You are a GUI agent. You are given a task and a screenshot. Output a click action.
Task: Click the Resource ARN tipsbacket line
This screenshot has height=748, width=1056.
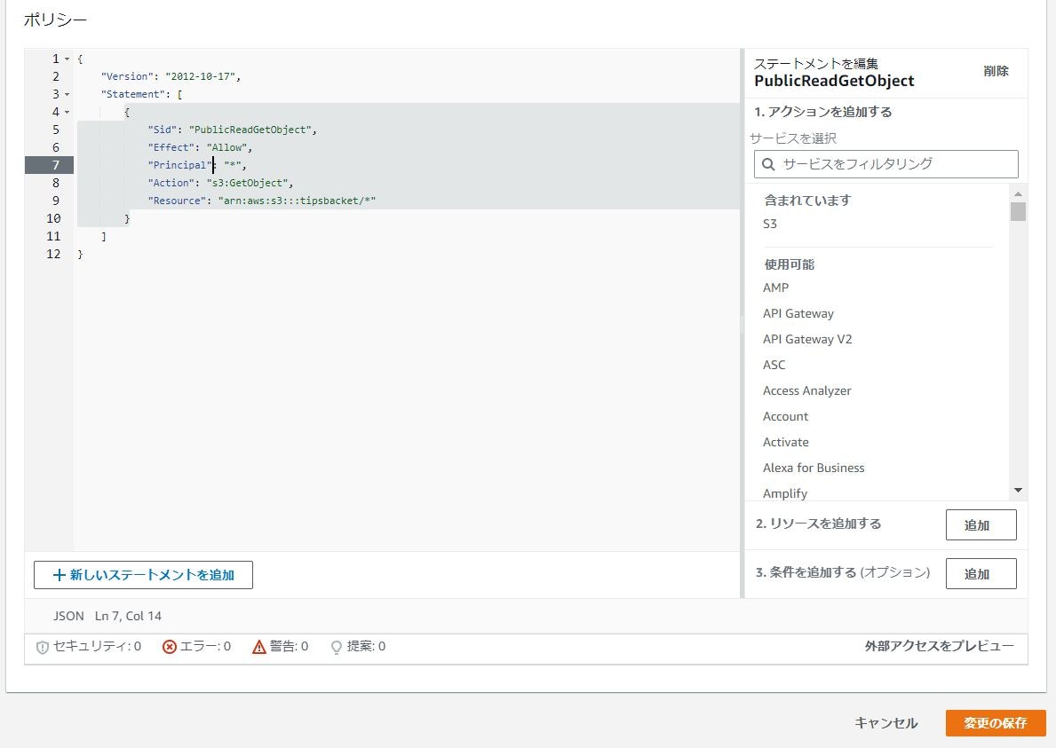pos(262,201)
